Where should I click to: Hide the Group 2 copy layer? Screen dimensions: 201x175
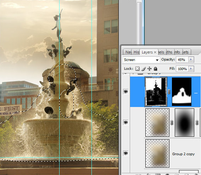click(125, 153)
